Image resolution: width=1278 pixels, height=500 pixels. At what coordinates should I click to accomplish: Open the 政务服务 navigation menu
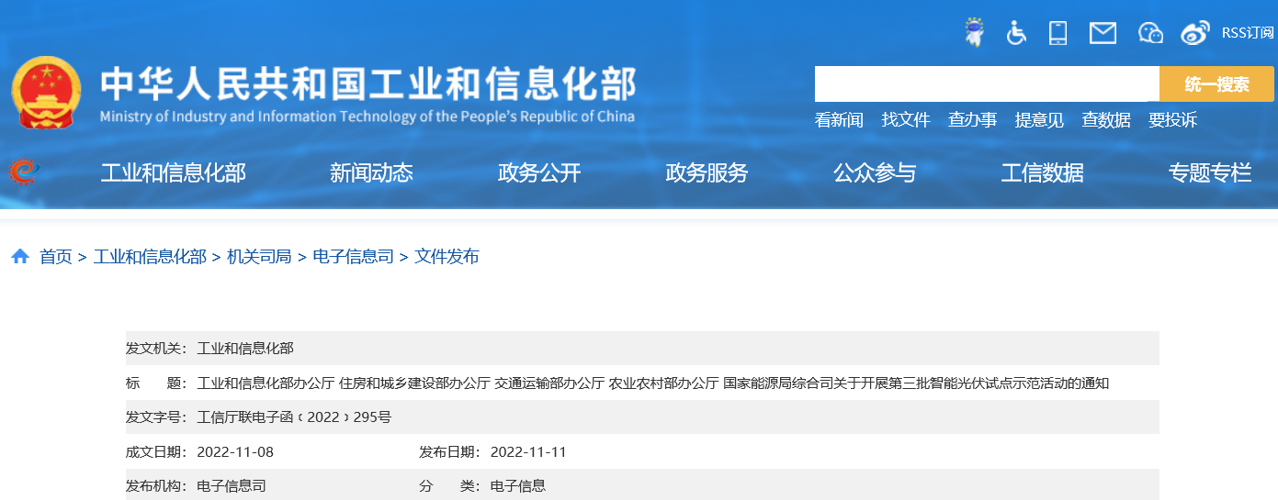point(707,172)
